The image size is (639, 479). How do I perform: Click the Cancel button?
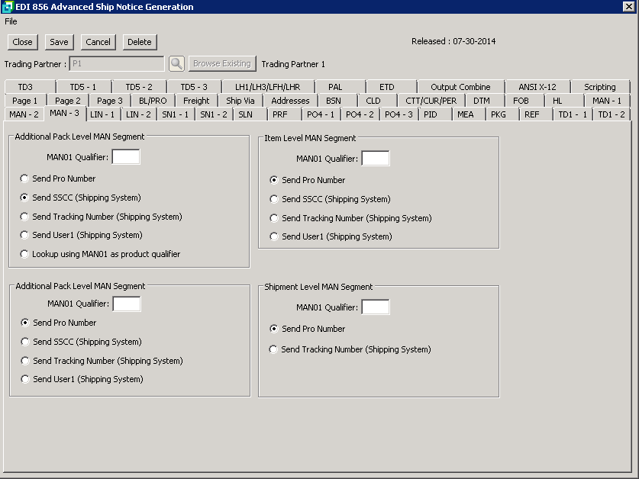pos(98,42)
